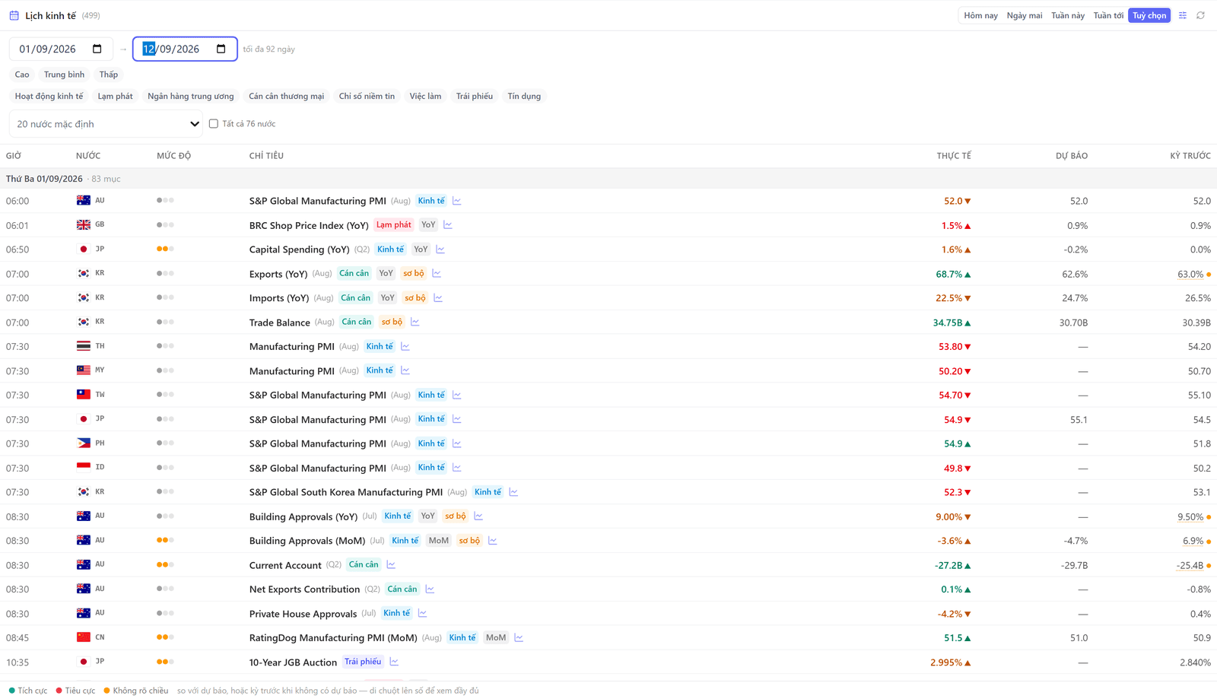Viewport: 1217px width, 699px height.
Task: Click the end date field 12/09/2026
Action: click(x=185, y=49)
